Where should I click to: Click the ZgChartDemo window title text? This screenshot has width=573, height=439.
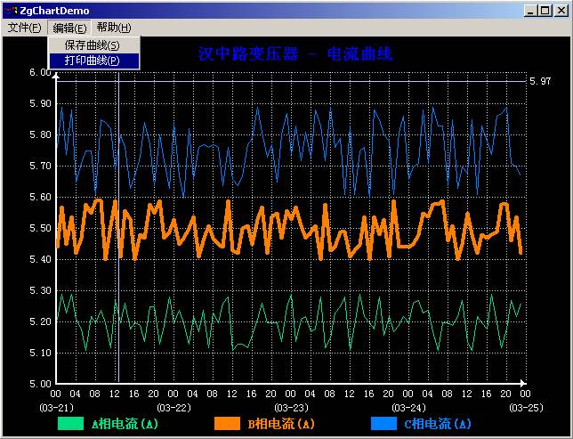click(54, 11)
